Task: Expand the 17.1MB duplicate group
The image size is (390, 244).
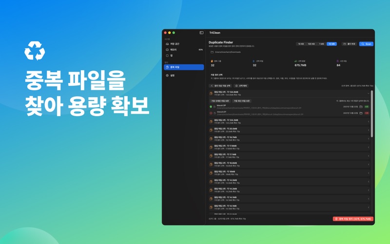Action: click(x=369, y=156)
